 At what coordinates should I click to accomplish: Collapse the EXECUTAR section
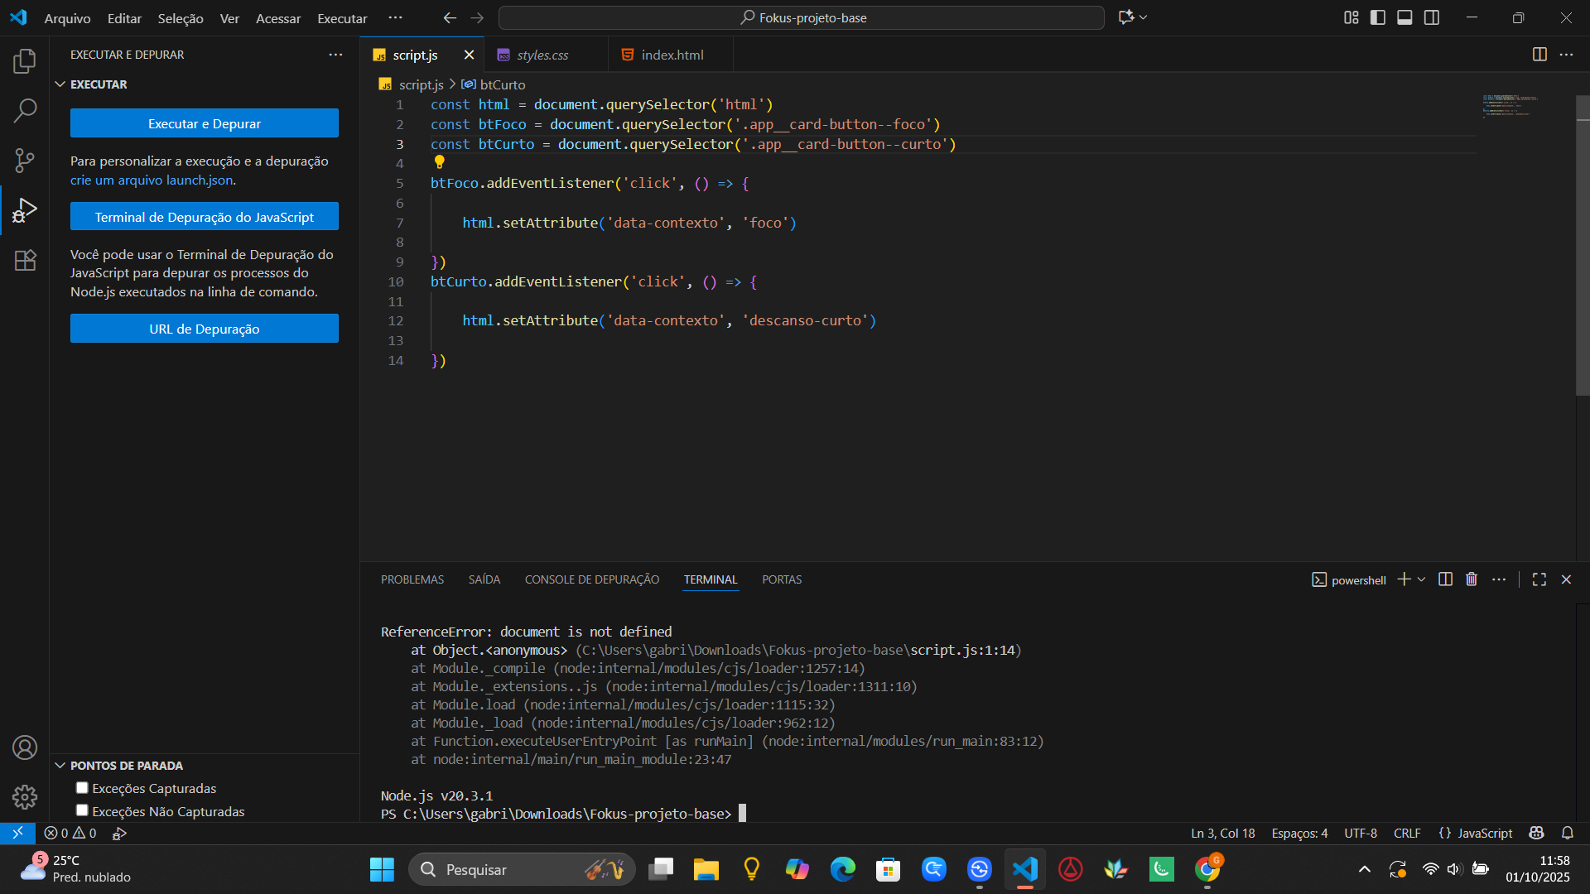click(x=60, y=84)
